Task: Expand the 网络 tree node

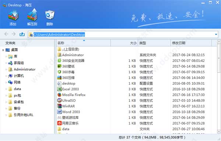Action: coord(6,82)
